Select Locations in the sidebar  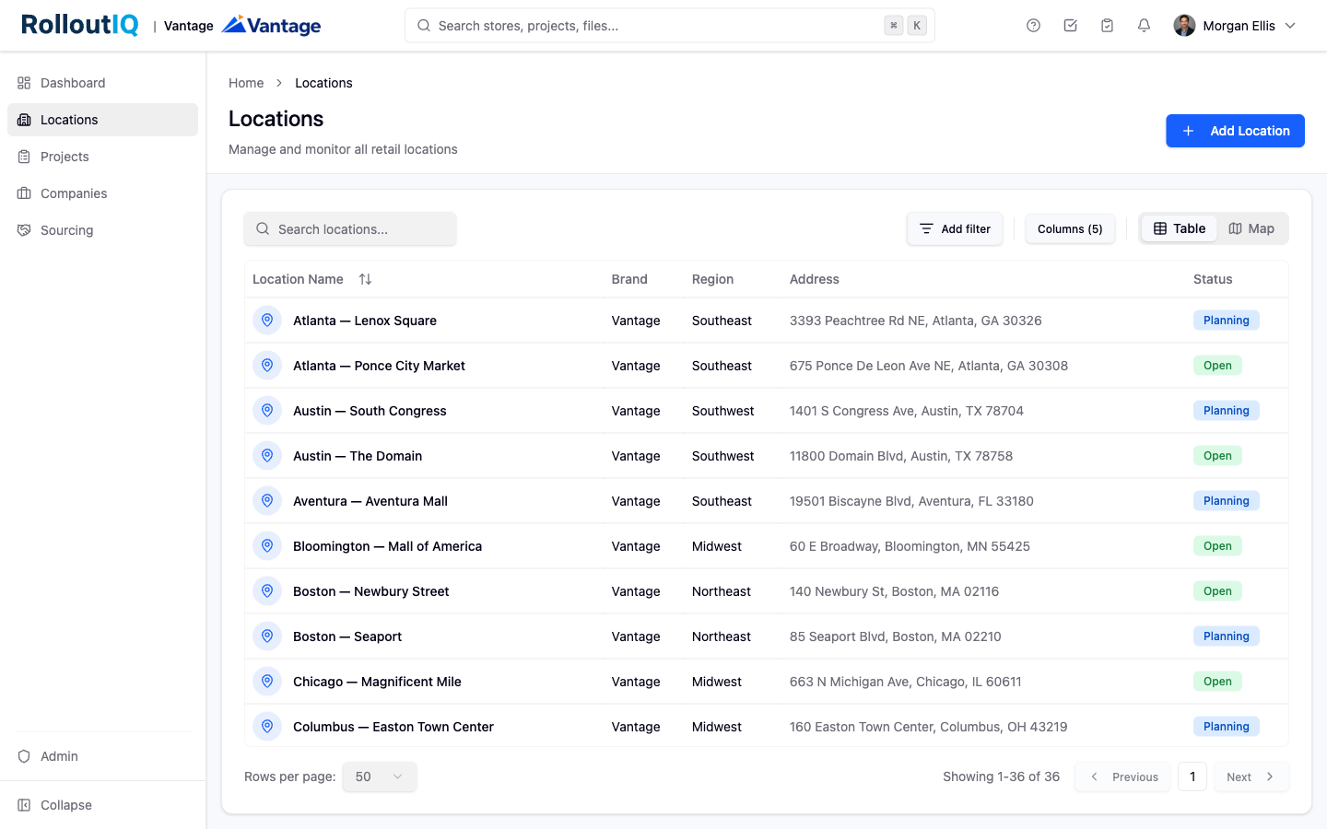pyautogui.click(x=102, y=120)
